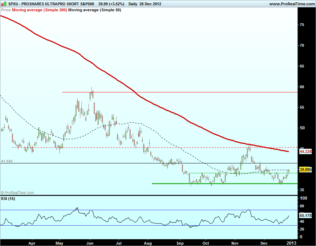Click the 44.328 moving average value tag

(x=305, y=151)
